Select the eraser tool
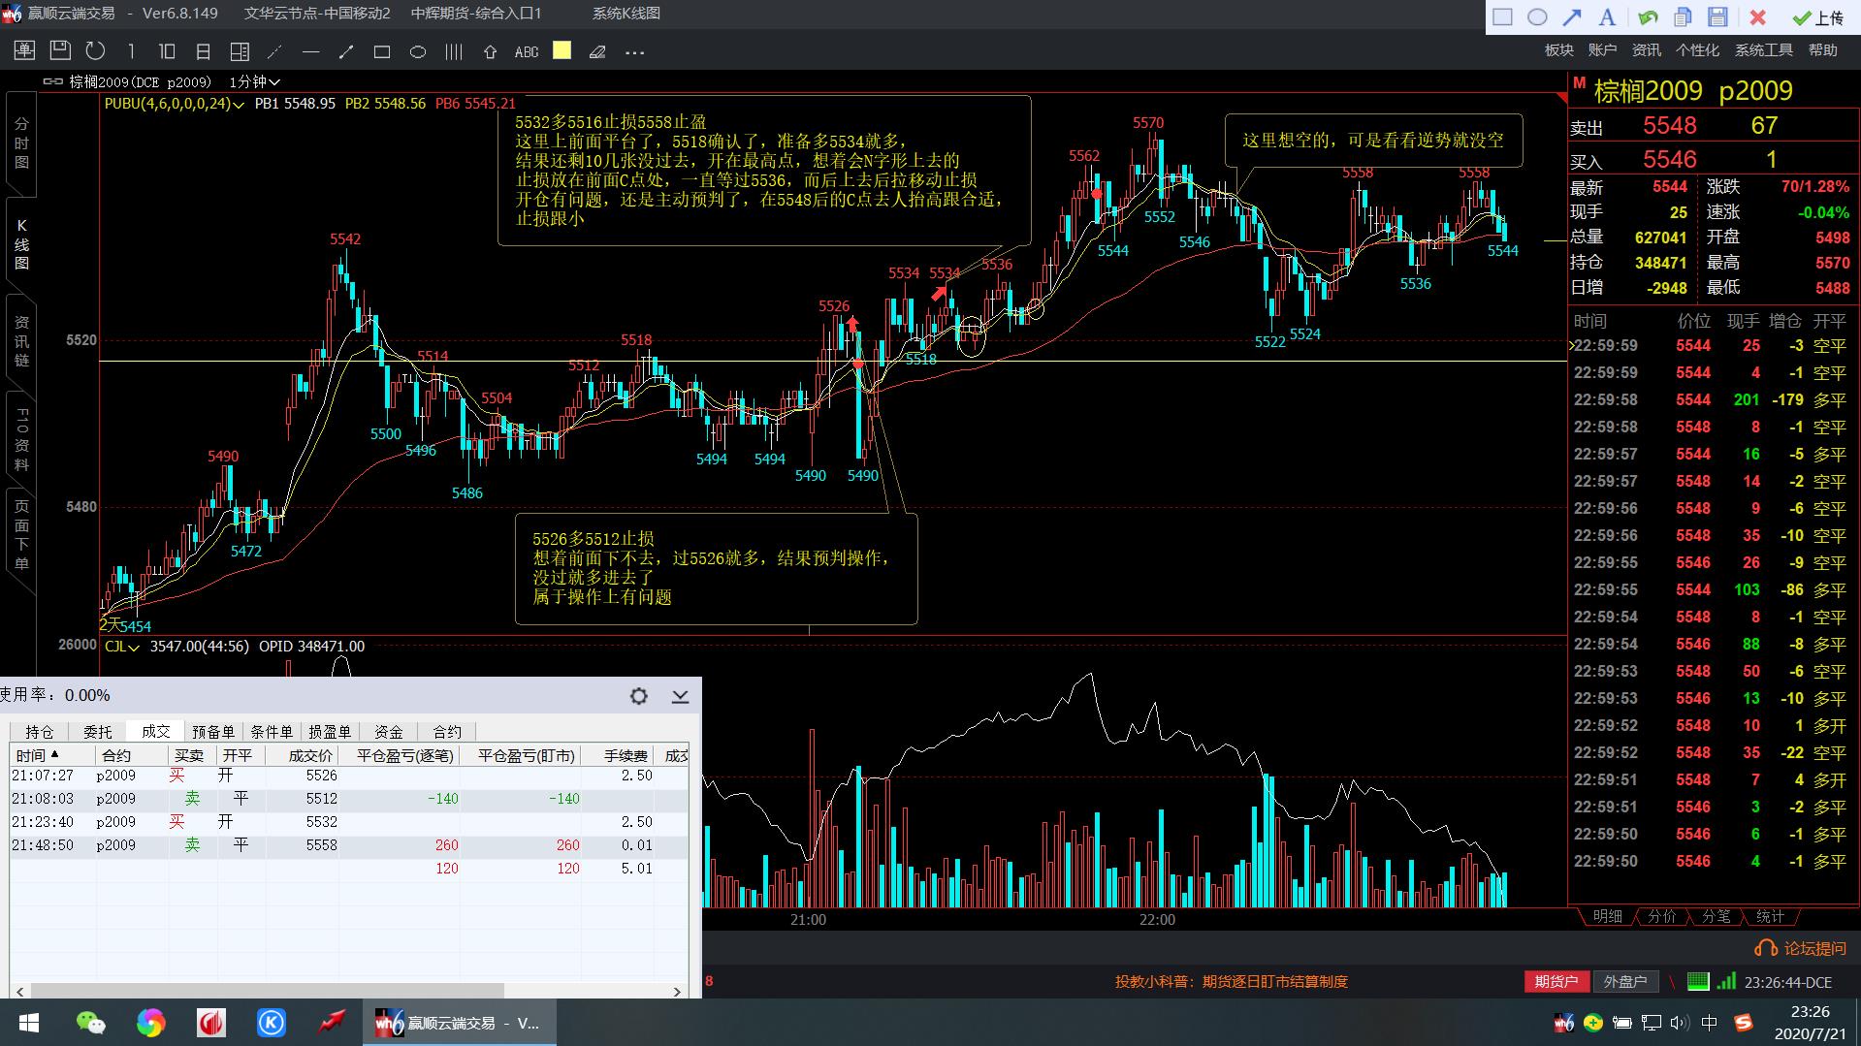1861x1046 pixels. pos(597,52)
